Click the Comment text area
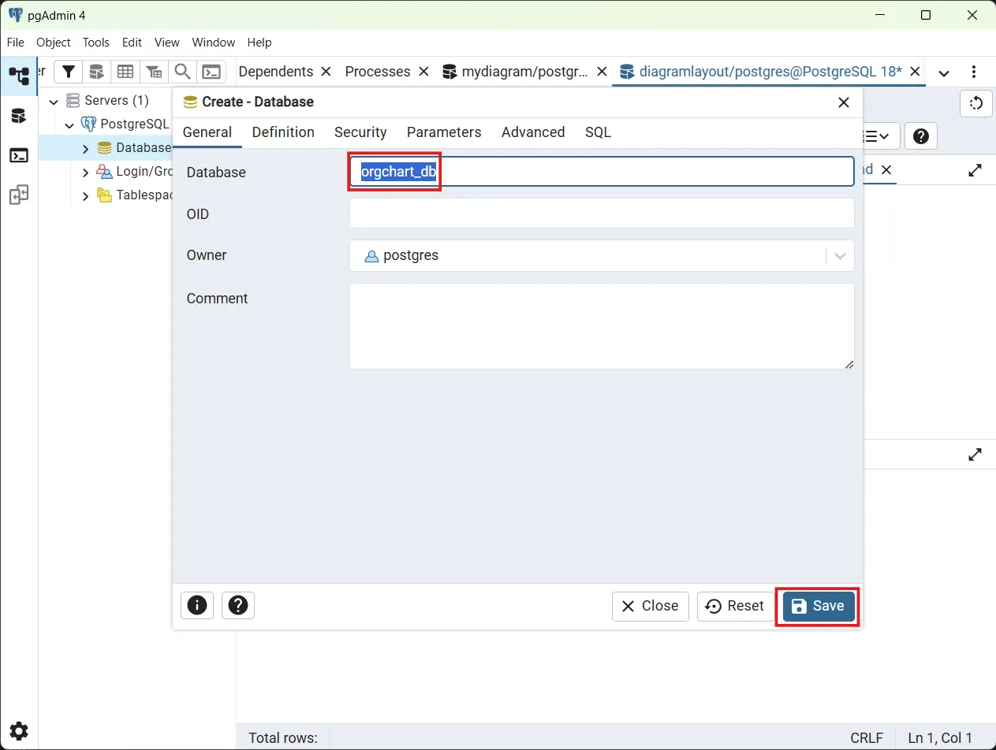 coord(602,326)
